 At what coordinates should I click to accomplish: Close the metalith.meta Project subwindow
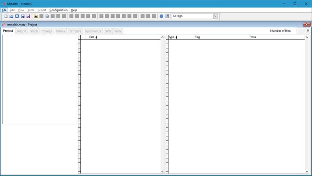tap(306, 24)
